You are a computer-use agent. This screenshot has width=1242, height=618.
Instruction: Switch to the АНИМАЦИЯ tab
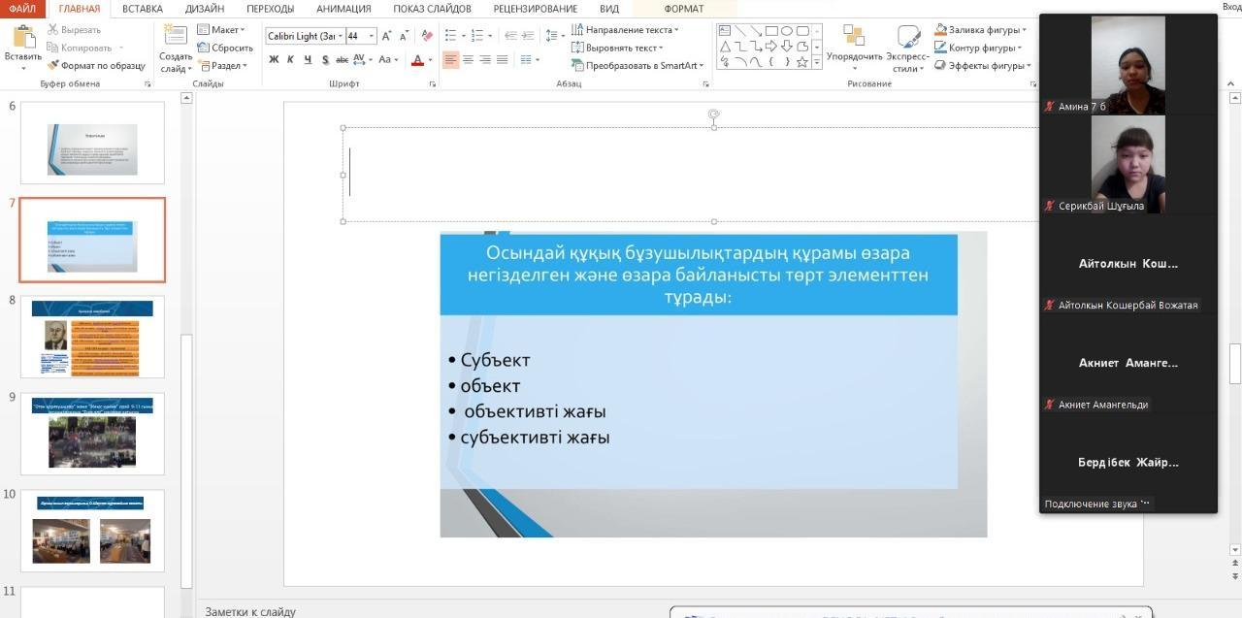pyautogui.click(x=343, y=9)
